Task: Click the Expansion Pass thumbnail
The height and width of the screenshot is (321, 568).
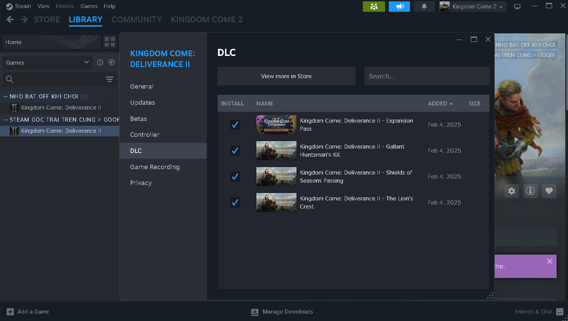Action: pos(276,125)
